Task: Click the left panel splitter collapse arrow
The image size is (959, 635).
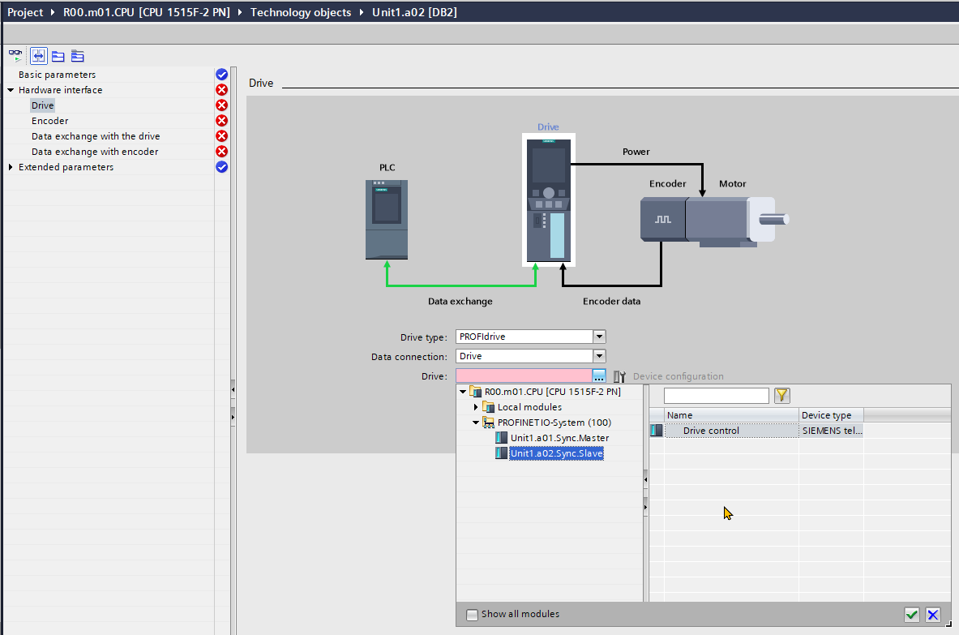Action: click(x=233, y=390)
